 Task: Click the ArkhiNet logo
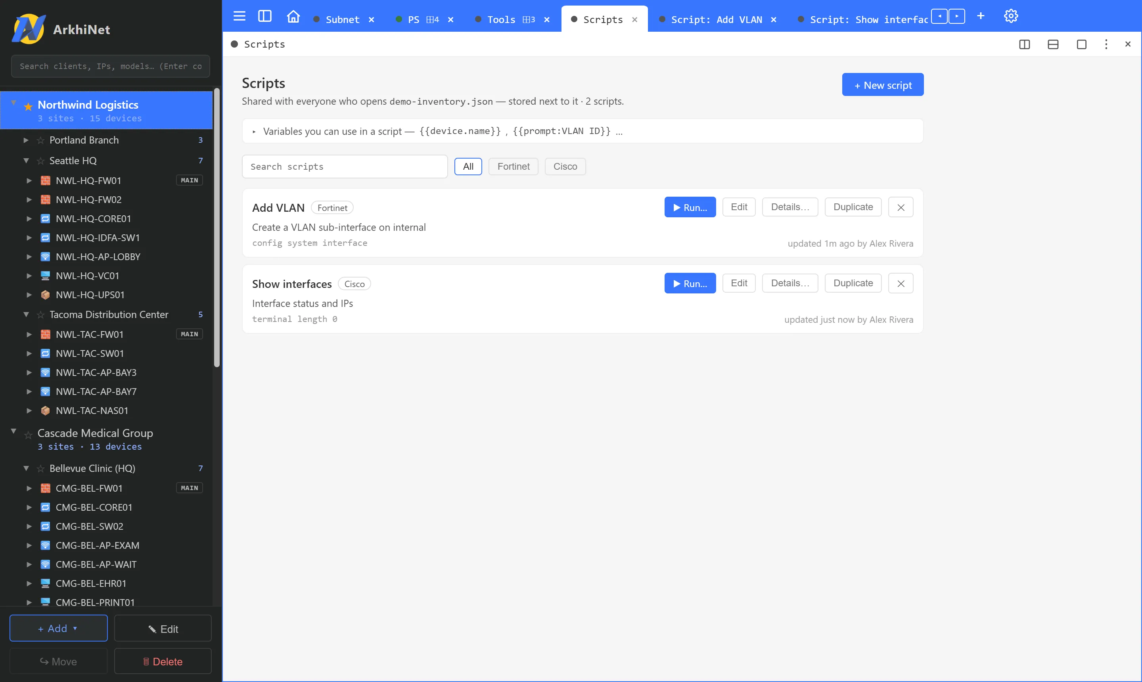[29, 29]
